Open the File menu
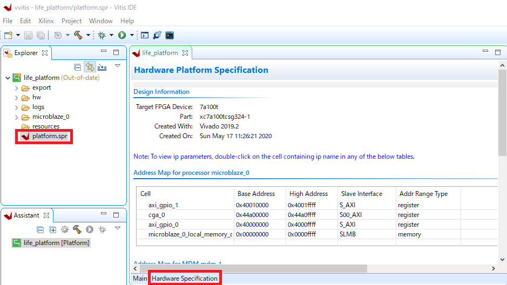 (8, 21)
